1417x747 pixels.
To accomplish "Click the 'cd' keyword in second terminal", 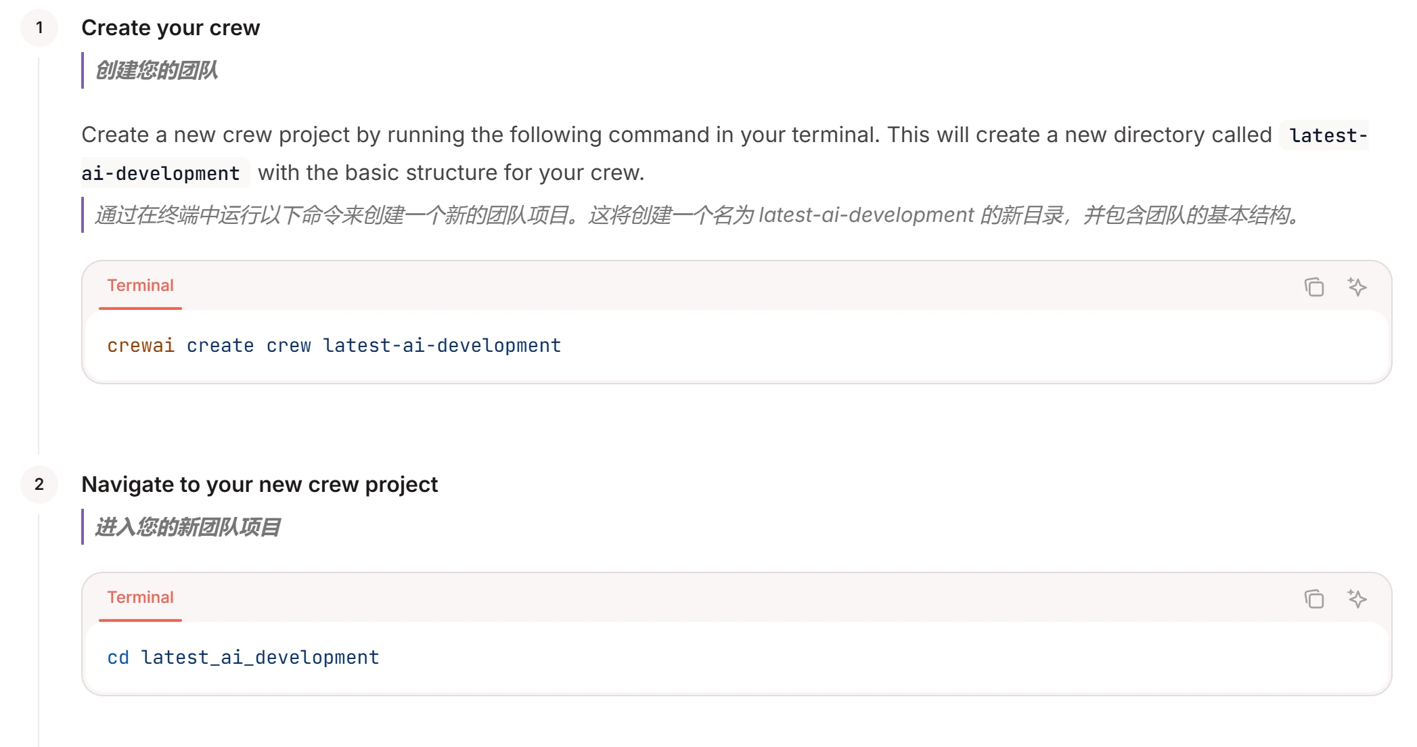I will (118, 658).
